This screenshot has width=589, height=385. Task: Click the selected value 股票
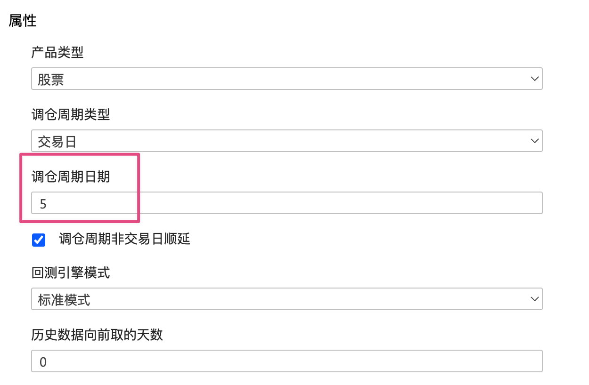coord(51,80)
